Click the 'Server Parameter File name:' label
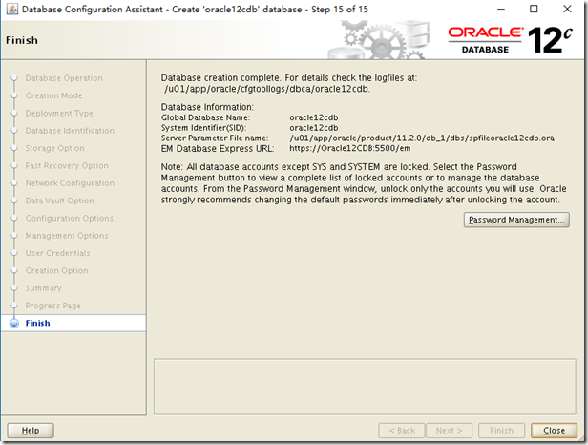 coord(215,138)
